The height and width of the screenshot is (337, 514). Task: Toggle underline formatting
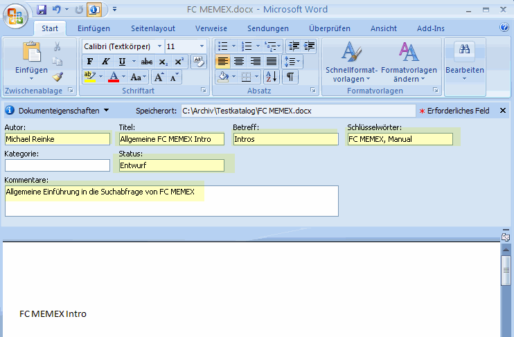pos(122,62)
